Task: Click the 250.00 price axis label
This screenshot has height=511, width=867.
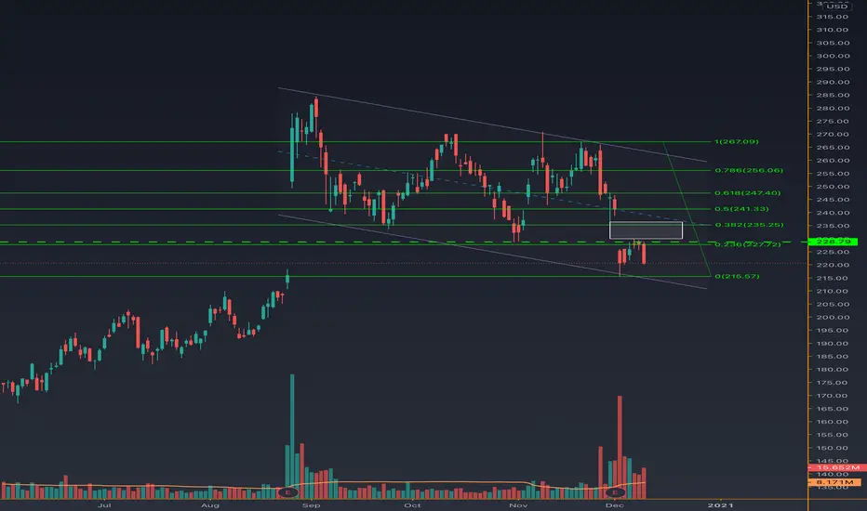Action: pos(833,187)
